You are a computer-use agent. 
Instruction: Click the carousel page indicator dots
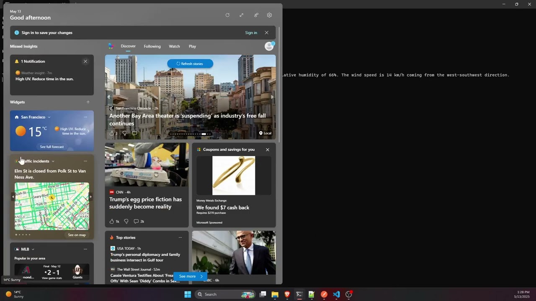[x=191, y=134]
